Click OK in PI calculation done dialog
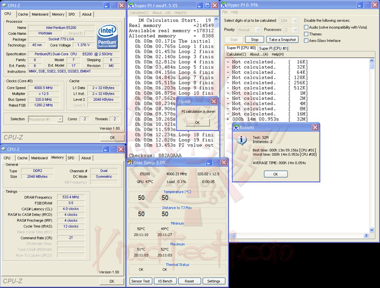The image size is (380, 288). point(197,123)
